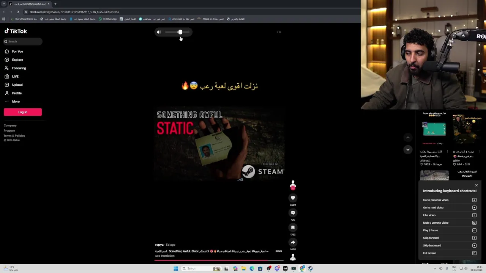Open rspyz creator username link
The width and height of the screenshot is (486, 273).
159,245
